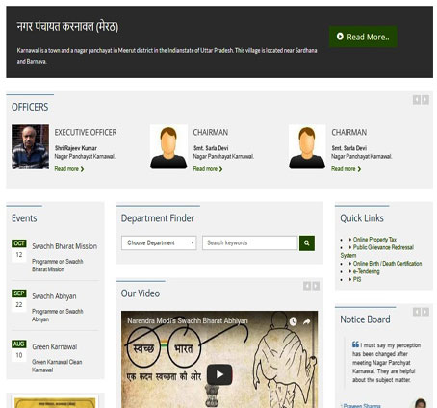
Task: Click next arrow in Notice Board panel
Action: 425,312
